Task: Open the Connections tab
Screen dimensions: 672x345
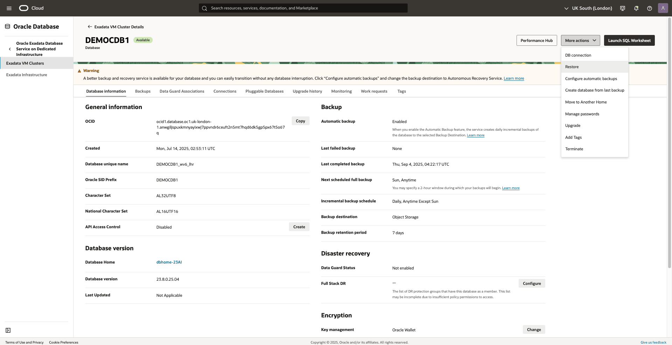Action: click(225, 91)
